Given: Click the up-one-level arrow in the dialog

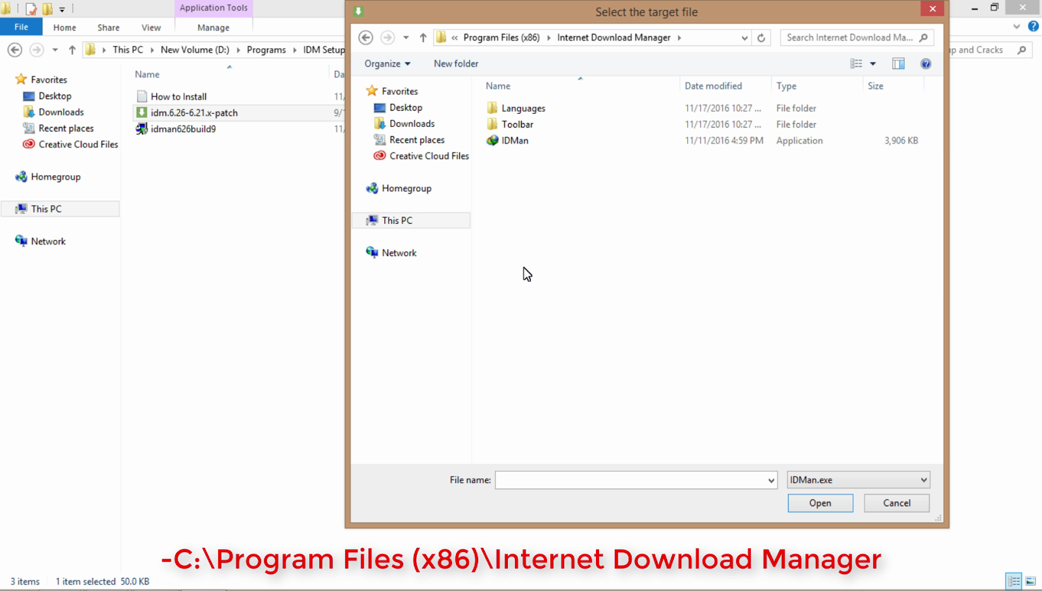Looking at the screenshot, I should 423,37.
